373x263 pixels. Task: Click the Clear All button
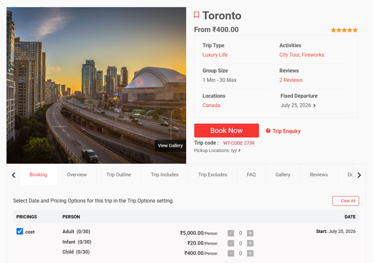click(x=346, y=201)
